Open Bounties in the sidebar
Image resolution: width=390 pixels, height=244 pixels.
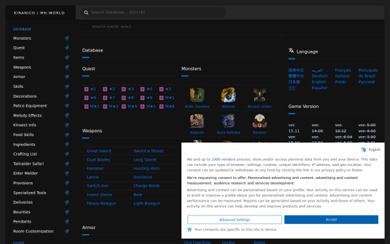[x=21, y=212]
